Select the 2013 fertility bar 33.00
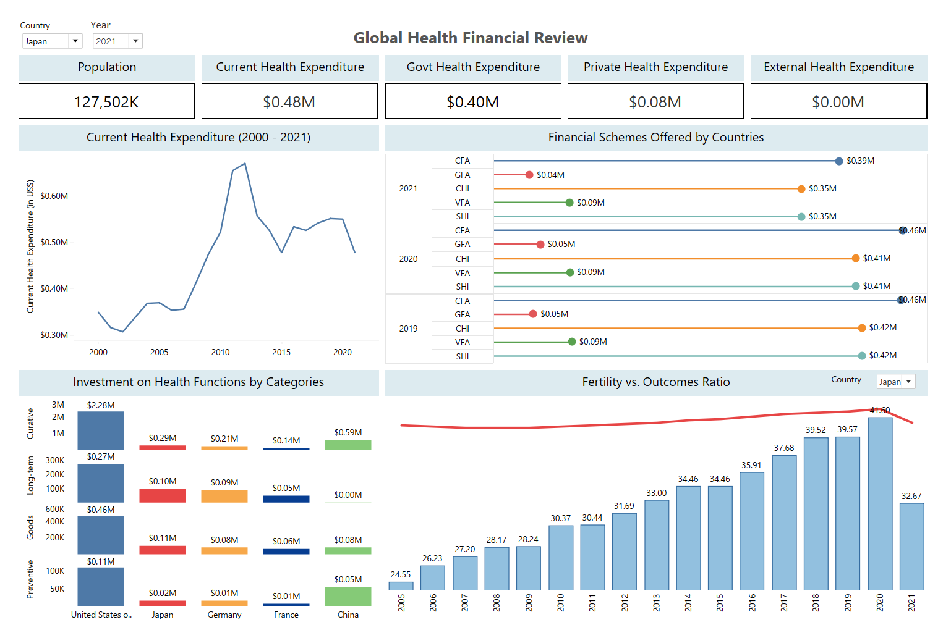This screenshot has height=638, width=951. (x=657, y=545)
